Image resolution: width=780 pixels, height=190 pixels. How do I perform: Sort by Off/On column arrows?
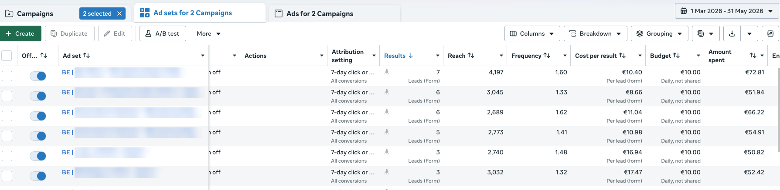pos(44,55)
